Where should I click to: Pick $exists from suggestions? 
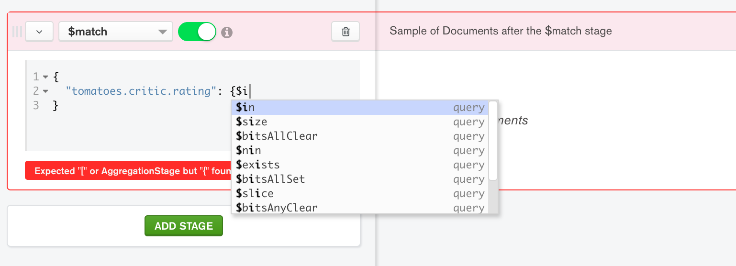(360, 165)
